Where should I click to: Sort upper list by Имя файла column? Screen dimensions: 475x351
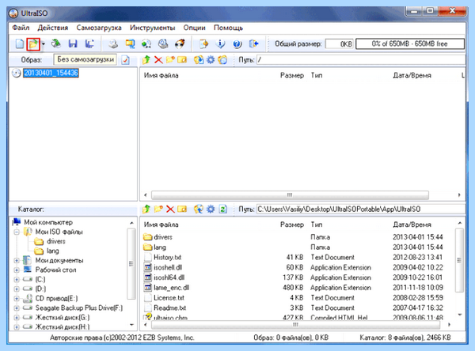(x=161, y=75)
